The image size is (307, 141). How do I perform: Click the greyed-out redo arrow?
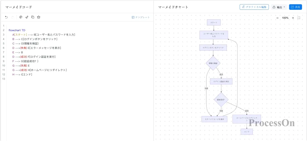[12, 17]
